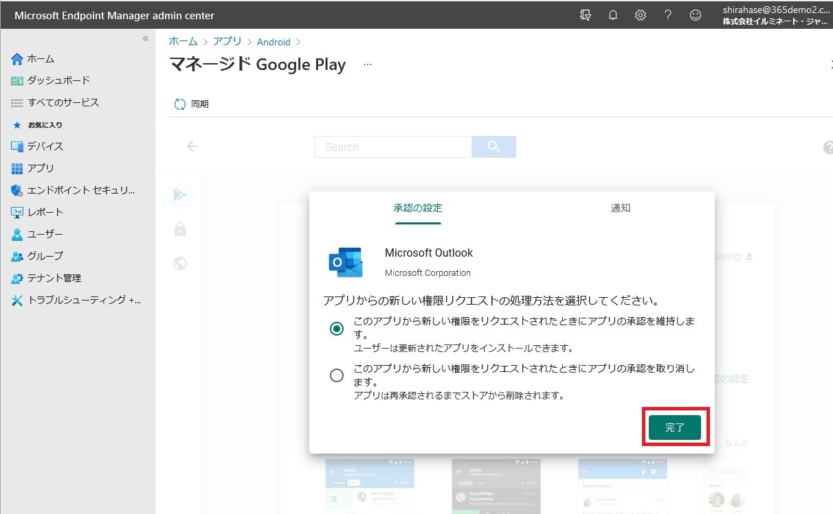Click the notifications bell icon
Screen dimensions: 833x514
click(x=613, y=15)
